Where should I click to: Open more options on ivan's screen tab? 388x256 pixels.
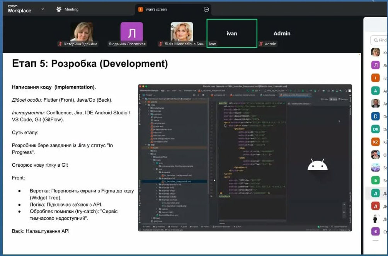(206, 9)
